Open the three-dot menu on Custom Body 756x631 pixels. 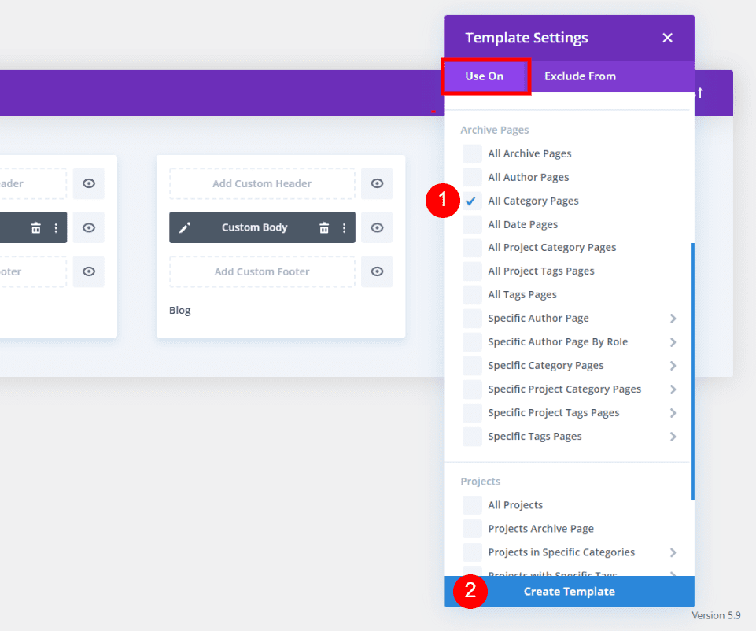click(x=344, y=227)
